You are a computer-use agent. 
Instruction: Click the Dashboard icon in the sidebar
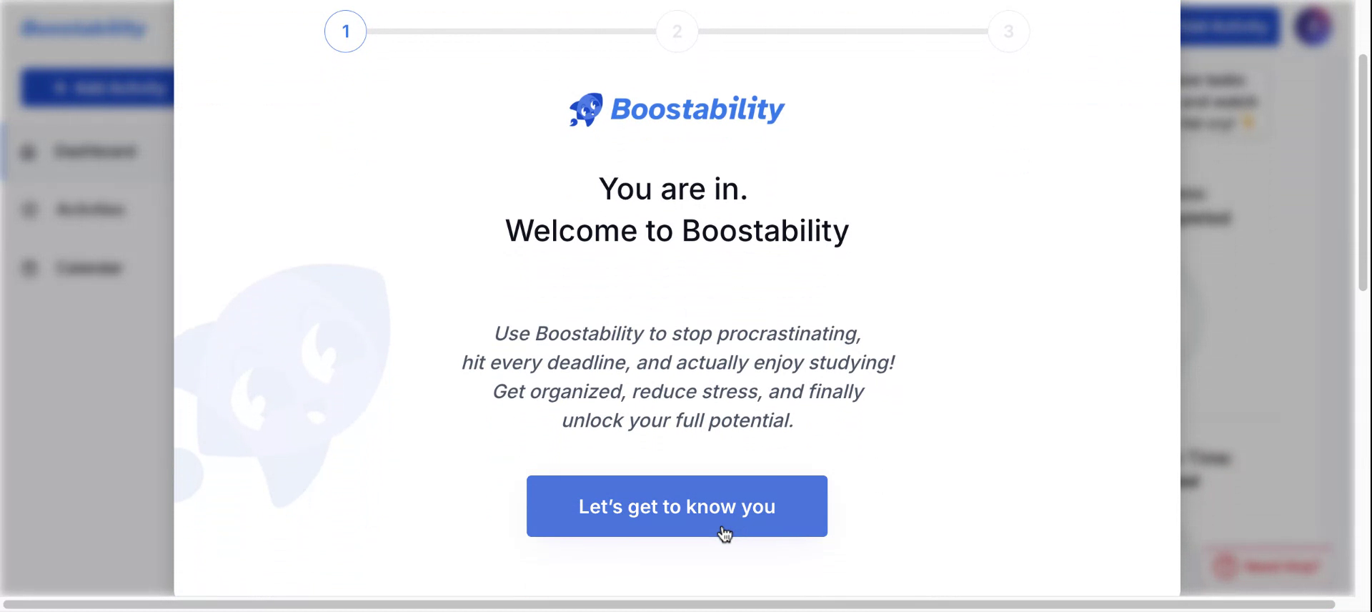point(29,152)
